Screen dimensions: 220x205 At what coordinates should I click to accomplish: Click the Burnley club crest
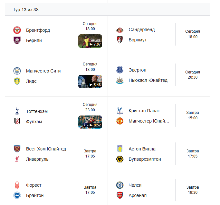(17, 40)
